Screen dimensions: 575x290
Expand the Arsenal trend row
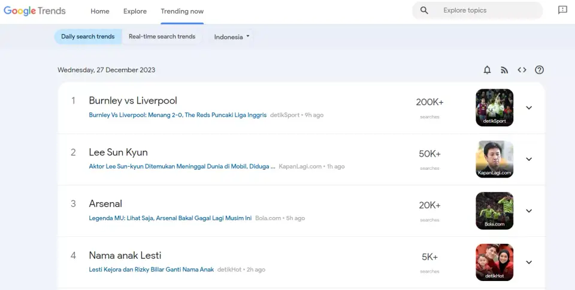click(x=529, y=210)
